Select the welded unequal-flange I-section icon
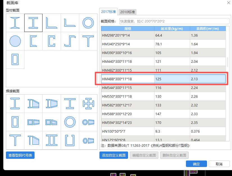Screen dimensions: 232x176 pyautogui.click(x=70, y=104)
